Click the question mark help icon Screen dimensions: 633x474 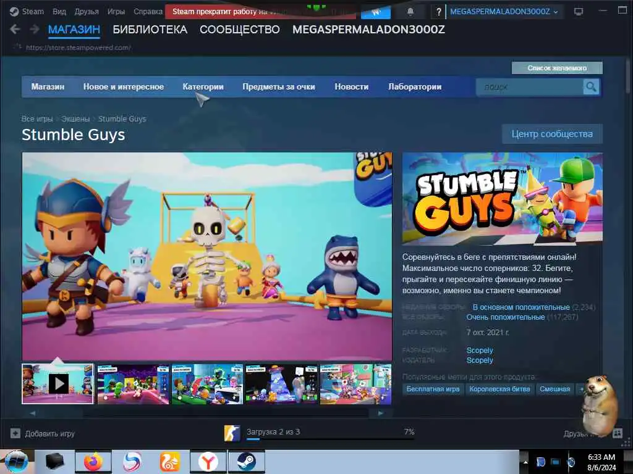click(438, 12)
